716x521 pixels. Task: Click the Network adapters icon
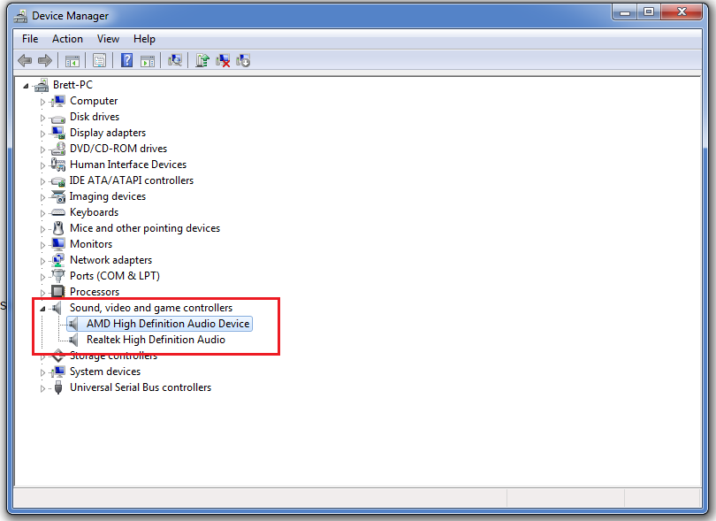pos(58,260)
